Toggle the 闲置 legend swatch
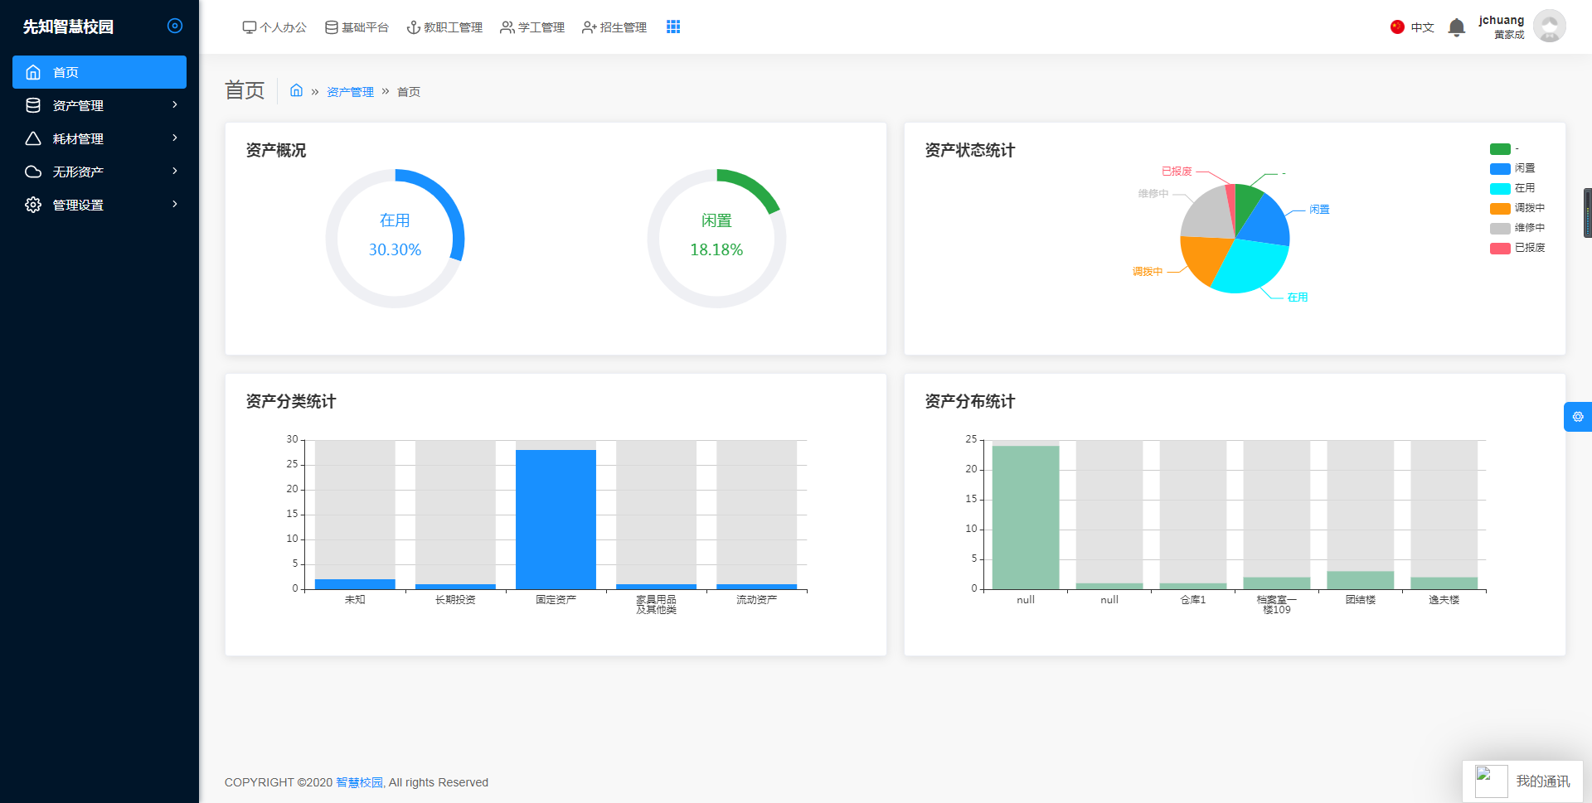Viewport: 1592px width, 803px height. point(1500,169)
